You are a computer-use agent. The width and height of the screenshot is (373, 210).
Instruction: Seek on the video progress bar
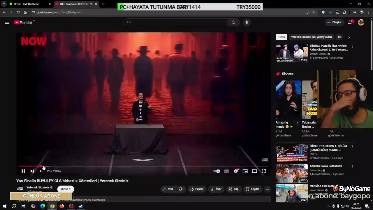(143, 166)
